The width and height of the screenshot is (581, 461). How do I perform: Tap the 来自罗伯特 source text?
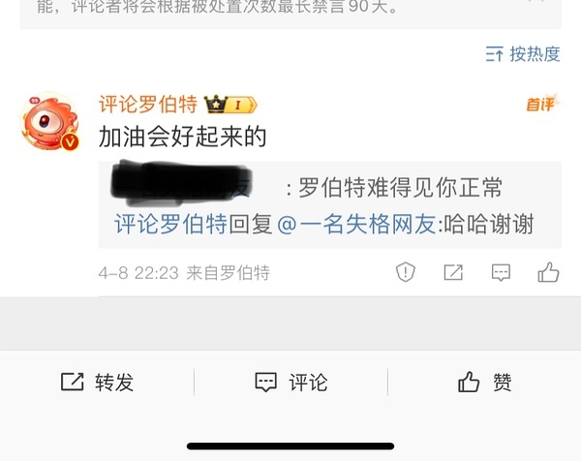[x=228, y=273]
